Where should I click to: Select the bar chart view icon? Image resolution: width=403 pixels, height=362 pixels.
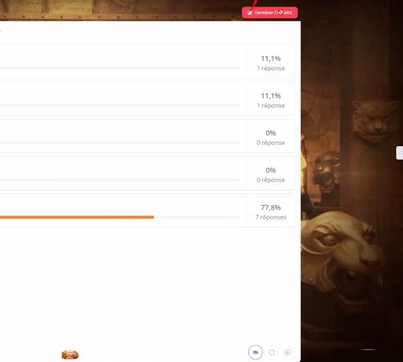[255, 352]
